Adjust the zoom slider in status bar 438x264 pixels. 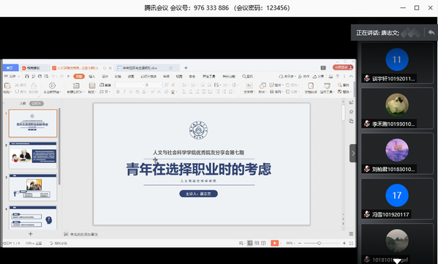pos(319,243)
